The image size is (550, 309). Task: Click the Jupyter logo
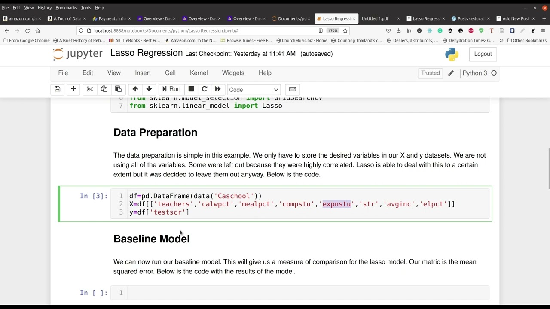point(78,54)
